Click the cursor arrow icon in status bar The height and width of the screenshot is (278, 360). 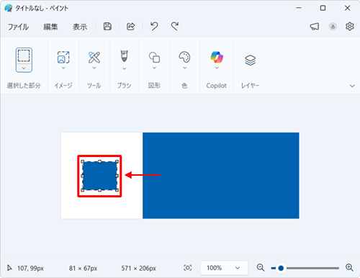click(x=9, y=268)
